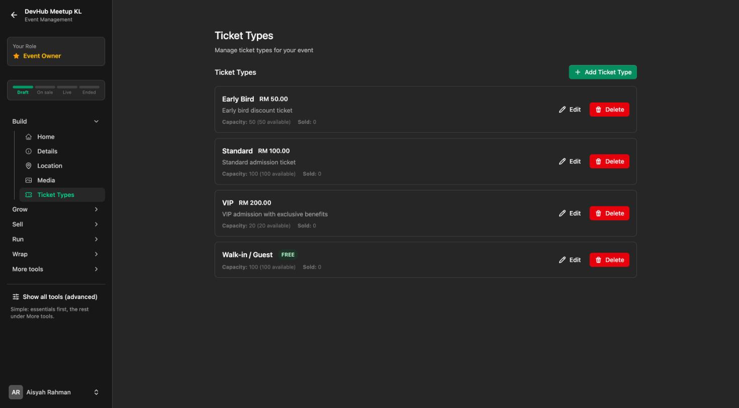Click trash icon for Early Bird ticket

[x=598, y=110]
